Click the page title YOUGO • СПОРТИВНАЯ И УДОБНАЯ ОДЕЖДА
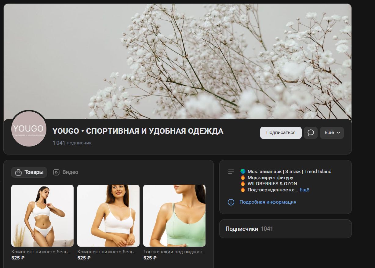This screenshot has width=375, height=268. pos(138,131)
